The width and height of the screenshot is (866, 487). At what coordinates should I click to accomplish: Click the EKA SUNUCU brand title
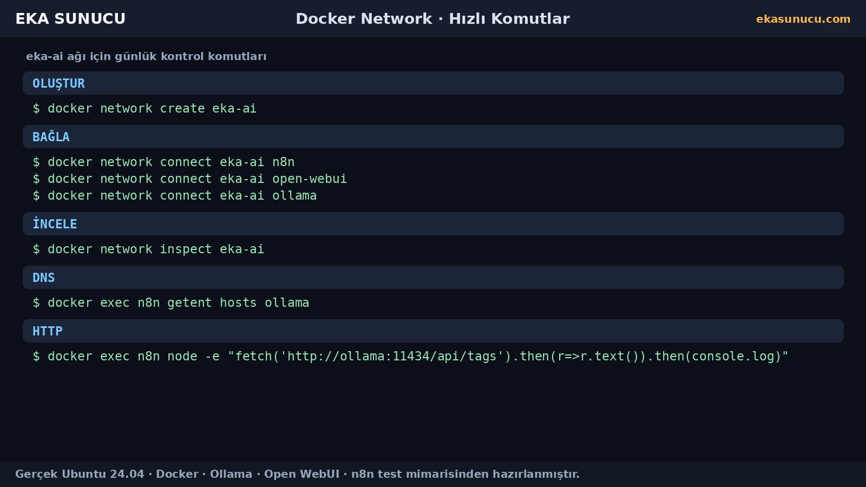70,19
